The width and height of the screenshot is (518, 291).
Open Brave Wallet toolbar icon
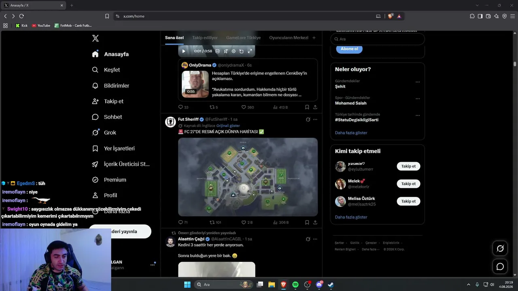point(488,16)
